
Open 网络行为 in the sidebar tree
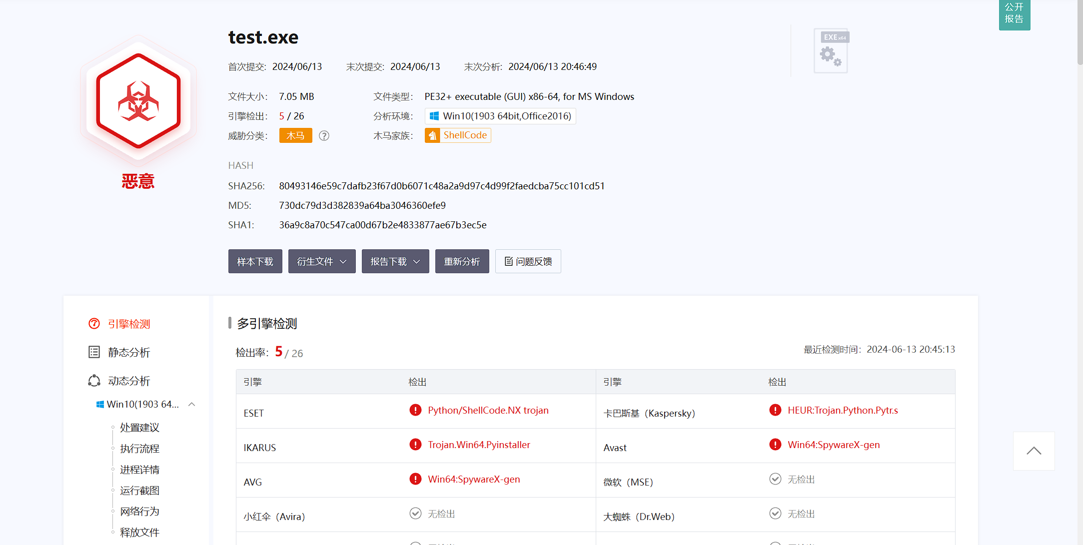(139, 512)
